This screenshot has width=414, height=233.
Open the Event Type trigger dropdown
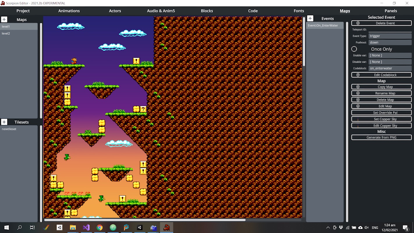click(x=390, y=36)
